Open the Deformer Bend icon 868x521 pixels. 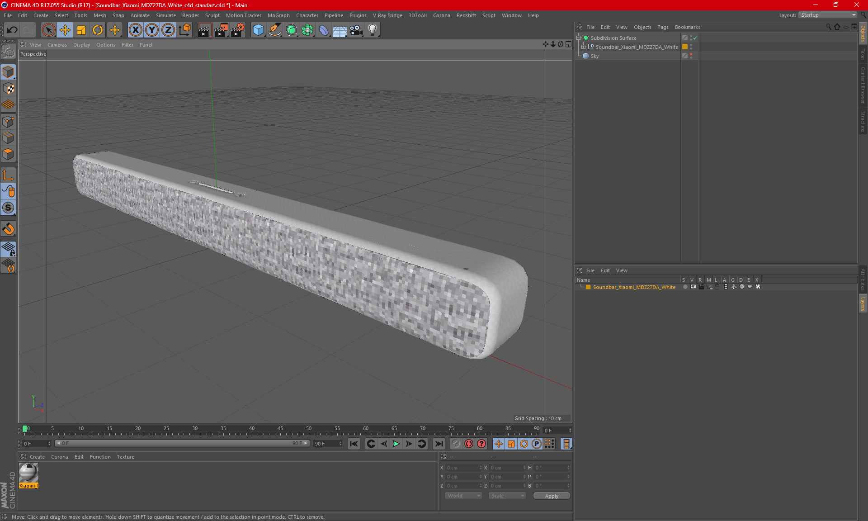click(x=324, y=30)
